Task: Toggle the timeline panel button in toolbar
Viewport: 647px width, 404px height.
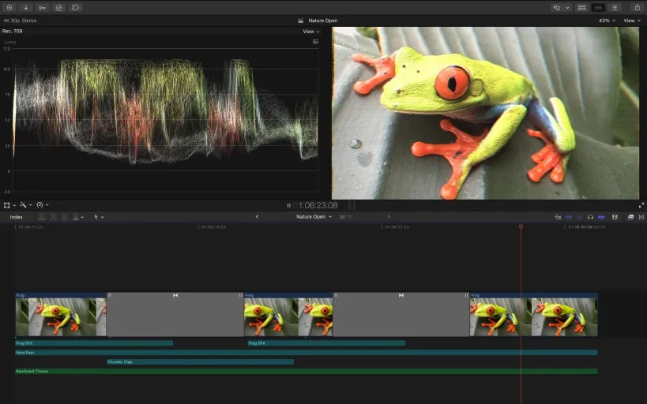Action: coord(598,7)
